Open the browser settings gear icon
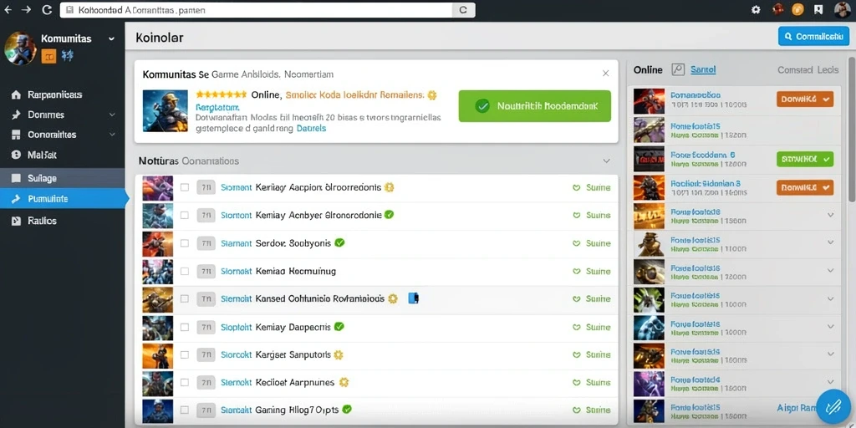 tap(756, 9)
